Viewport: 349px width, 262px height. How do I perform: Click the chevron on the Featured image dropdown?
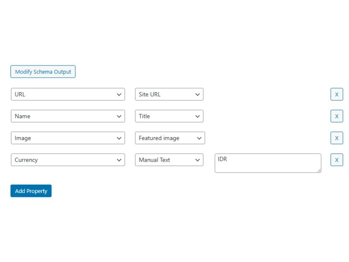[x=197, y=138]
